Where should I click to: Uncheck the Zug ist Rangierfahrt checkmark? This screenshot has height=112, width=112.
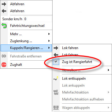pyautogui.click(x=56, y=61)
